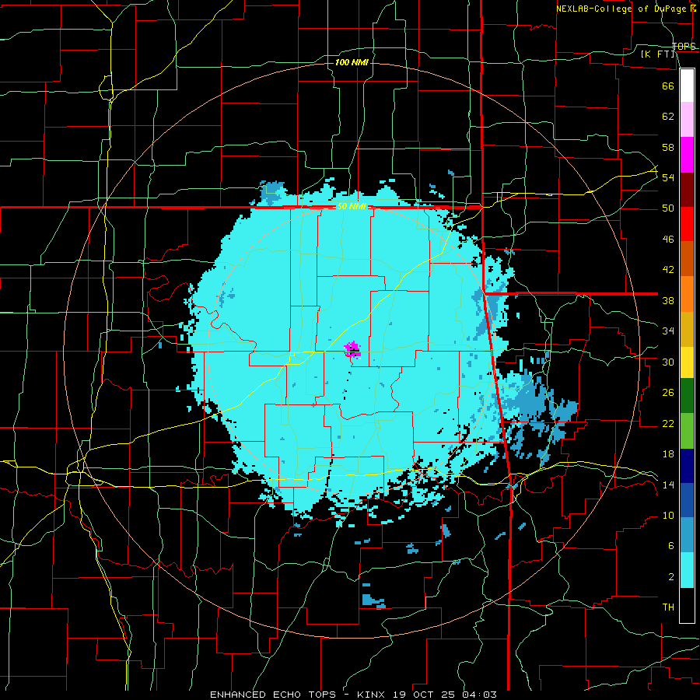
Task: Click the legend value 14
Action: pyautogui.click(x=668, y=485)
